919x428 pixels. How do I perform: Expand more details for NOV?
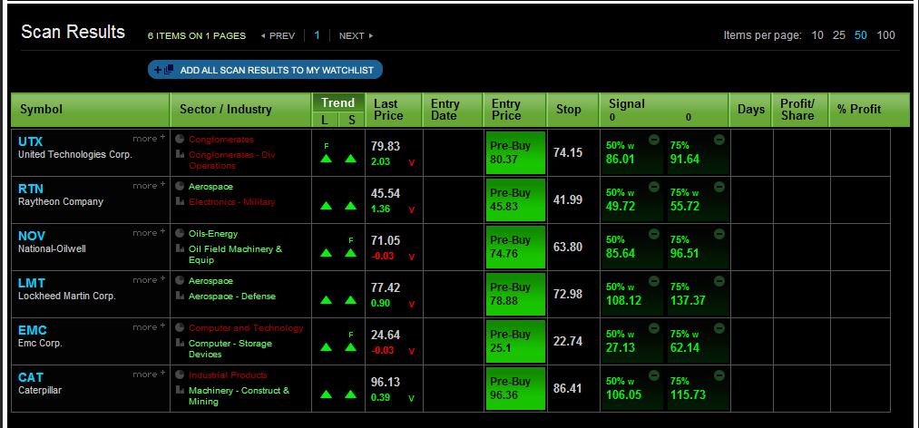pos(149,233)
